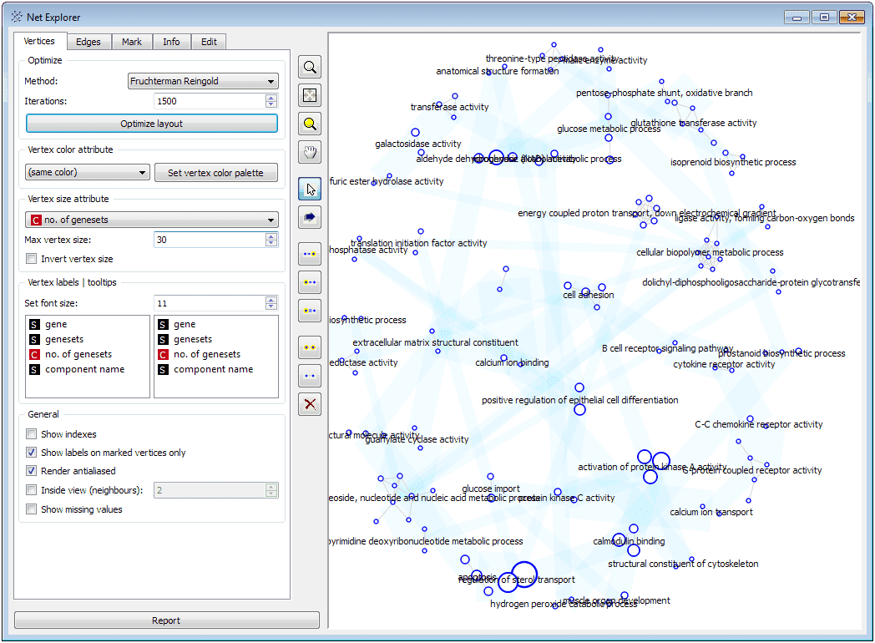Image resolution: width=875 pixels, height=643 pixels.
Task: Select the hand panning tool
Action: [309, 152]
